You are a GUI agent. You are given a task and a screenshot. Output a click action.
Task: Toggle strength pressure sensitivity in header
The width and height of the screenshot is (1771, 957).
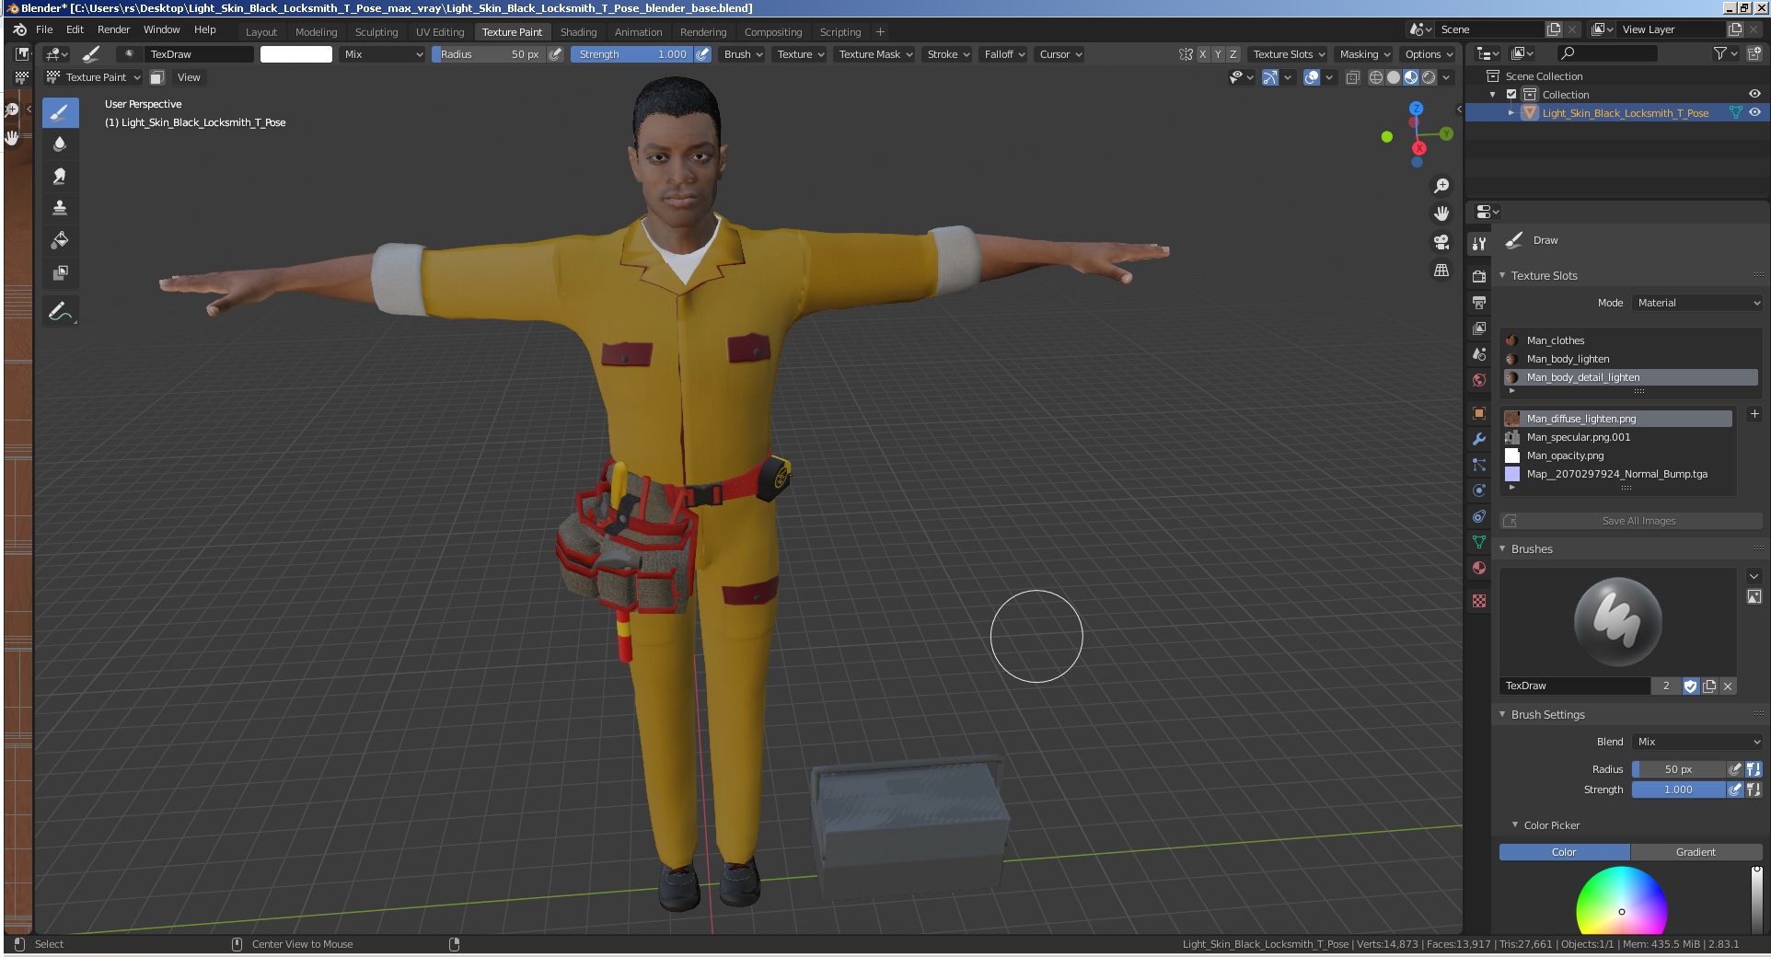point(702,54)
